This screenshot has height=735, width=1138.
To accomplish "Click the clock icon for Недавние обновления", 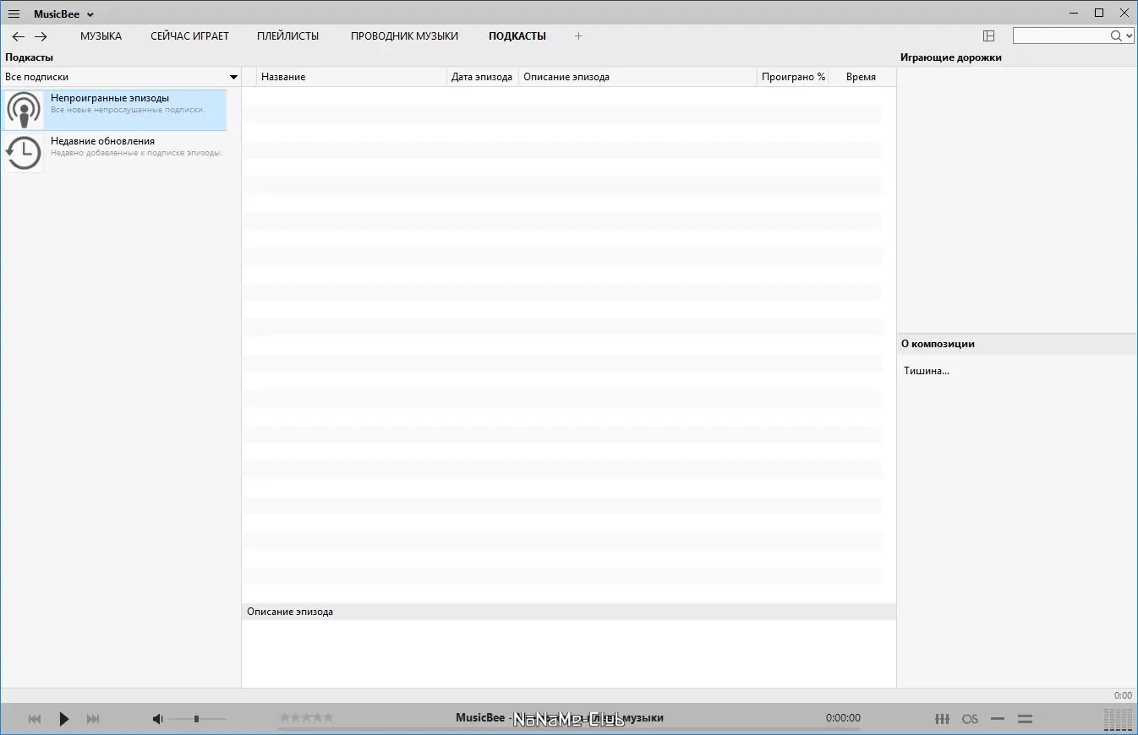I will pyautogui.click(x=24, y=153).
